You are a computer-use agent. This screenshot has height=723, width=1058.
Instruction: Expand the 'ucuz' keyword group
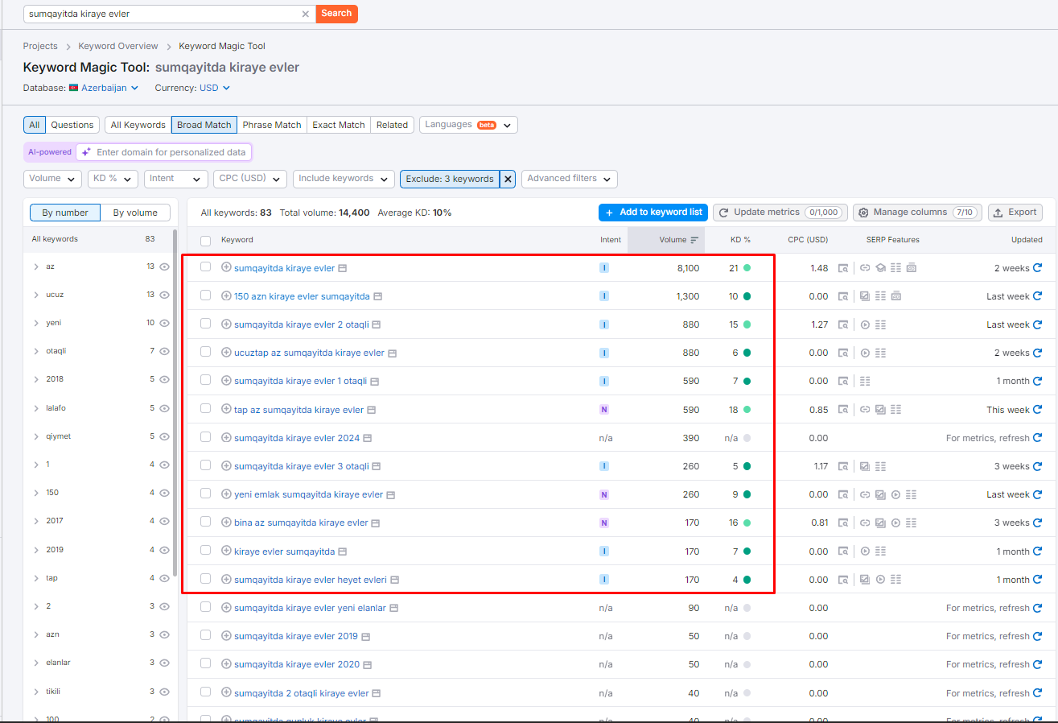36,295
